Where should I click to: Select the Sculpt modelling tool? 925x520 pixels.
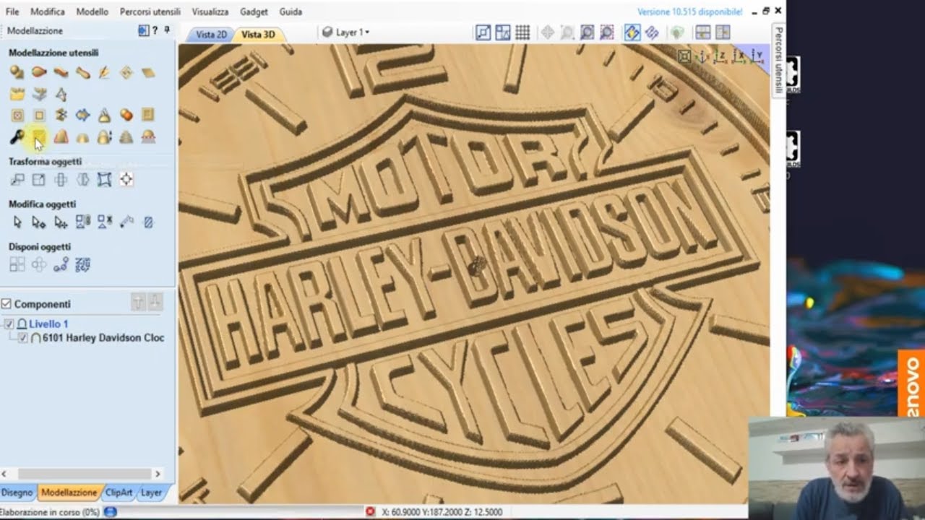pyautogui.click(x=104, y=72)
